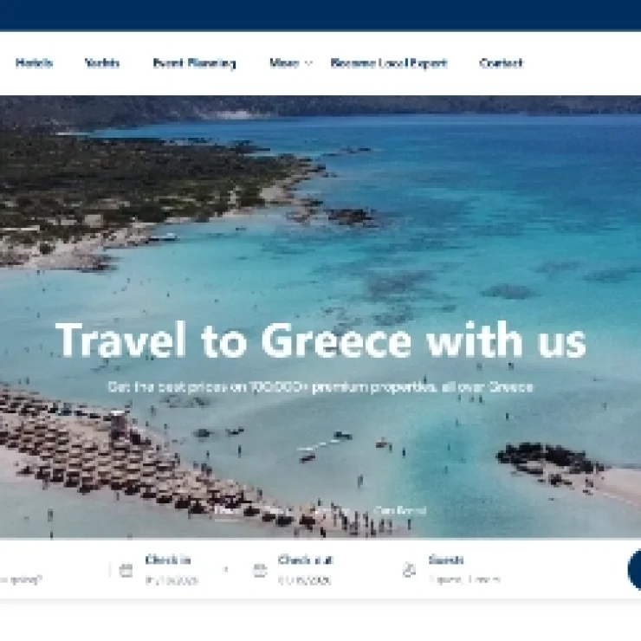641x641 pixels.
Task: Select the Visas menu item
Action: click(x=284, y=63)
